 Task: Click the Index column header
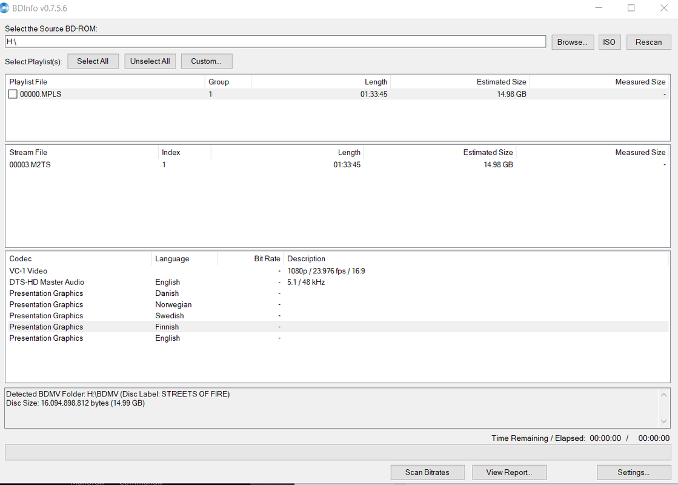click(185, 152)
